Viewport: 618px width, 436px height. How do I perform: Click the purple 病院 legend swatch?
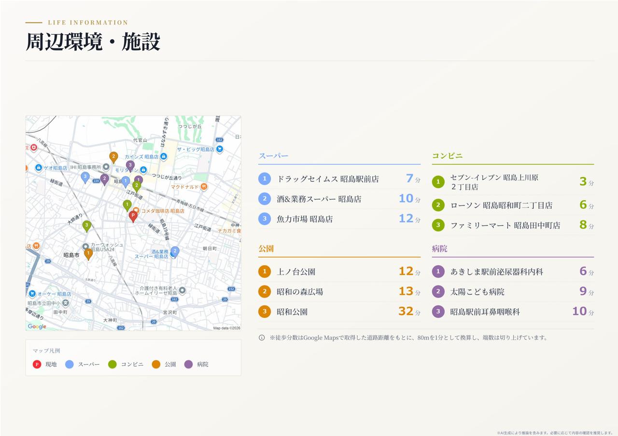click(188, 364)
